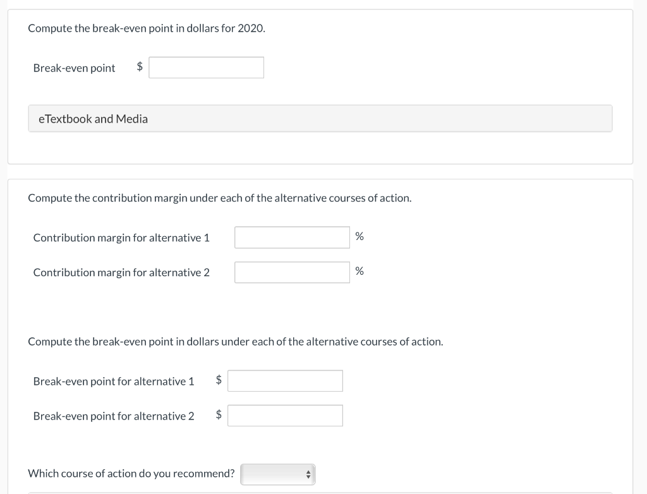The height and width of the screenshot is (494, 647).
Task: Click the up-down arrows on recommendation dropdown
Action: coord(308,474)
